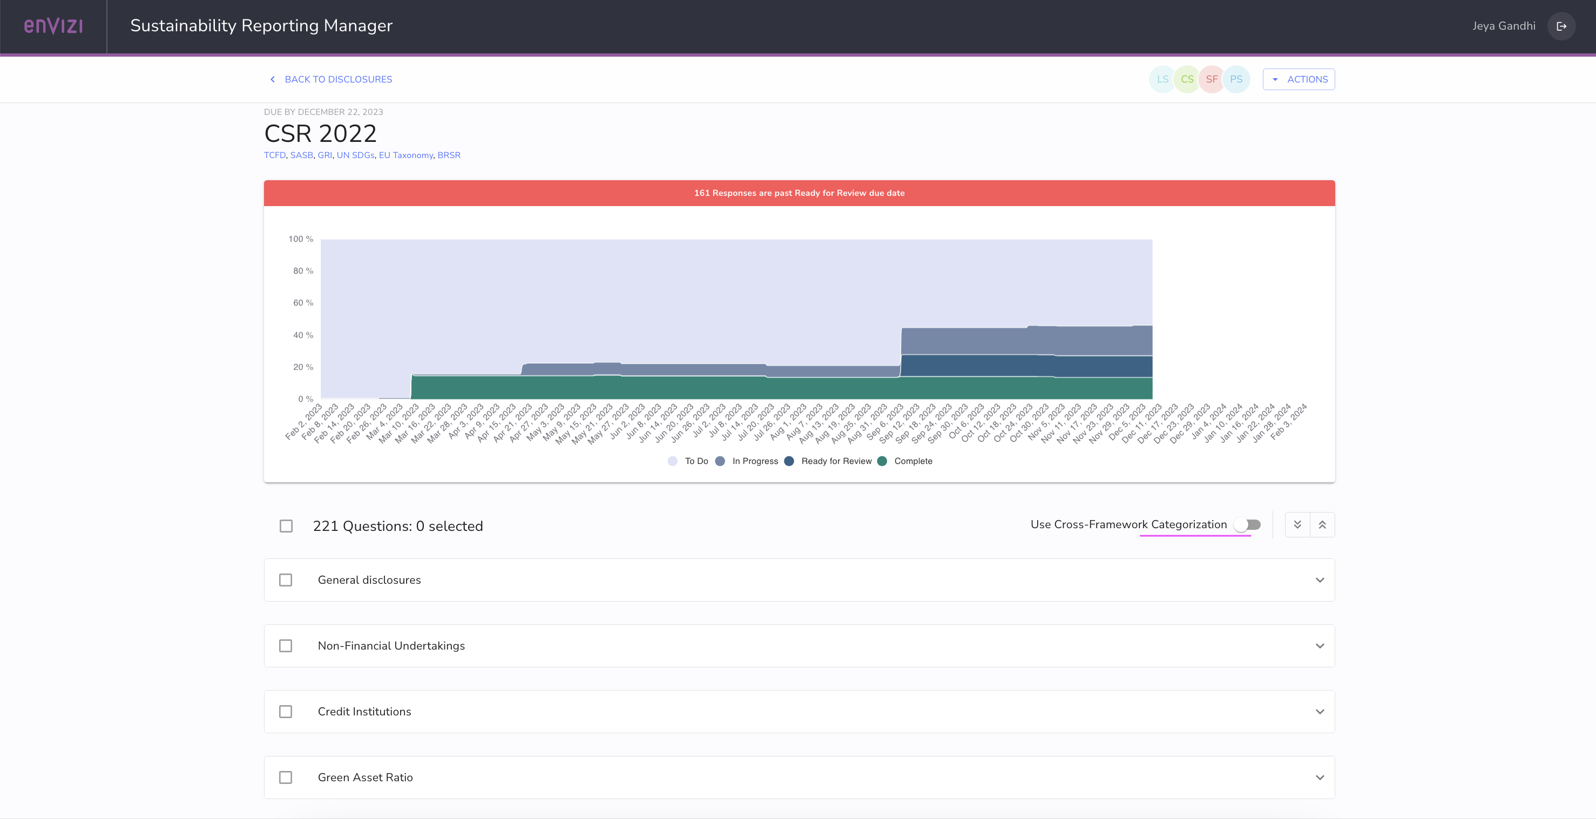
Task: Sign out using the logout icon
Action: (1562, 26)
